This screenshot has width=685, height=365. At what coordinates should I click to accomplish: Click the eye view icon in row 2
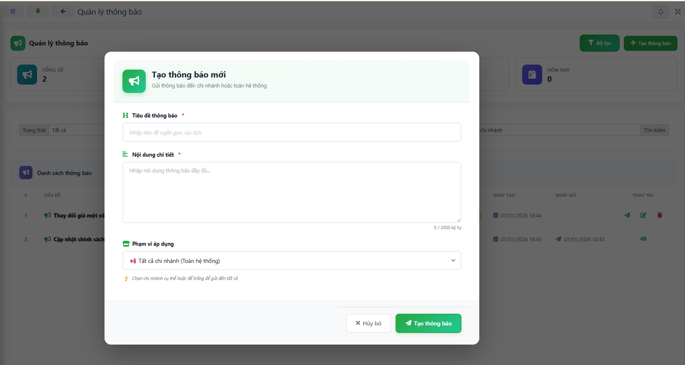[643, 239]
